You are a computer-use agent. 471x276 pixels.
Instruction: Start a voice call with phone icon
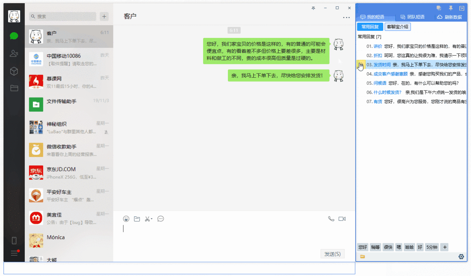(331, 219)
